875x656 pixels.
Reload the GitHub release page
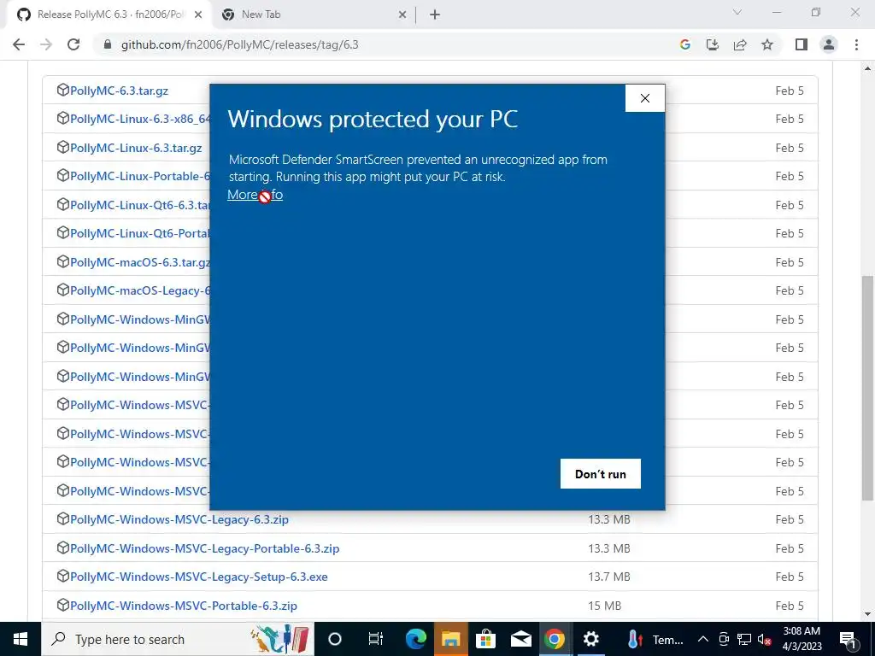click(x=73, y=44)
